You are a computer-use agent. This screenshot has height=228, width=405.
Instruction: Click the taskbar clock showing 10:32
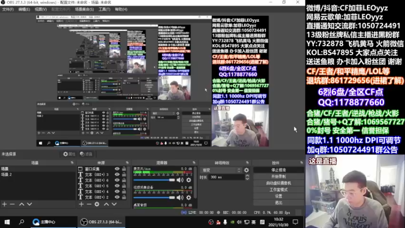[278, 222]
